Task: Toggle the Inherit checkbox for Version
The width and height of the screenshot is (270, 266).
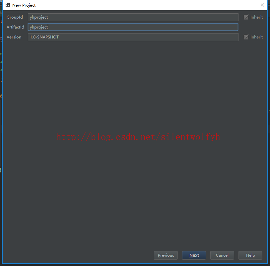Action: (246, 37)
